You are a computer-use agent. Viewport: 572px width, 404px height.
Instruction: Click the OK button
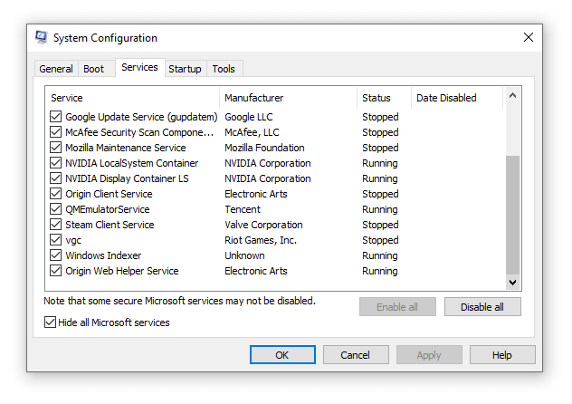pos(282,355)
